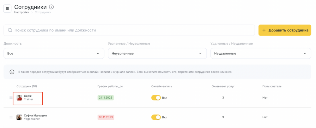Turn off online booking for Серж
Screen dimensions: 316x128
[156, 98]
